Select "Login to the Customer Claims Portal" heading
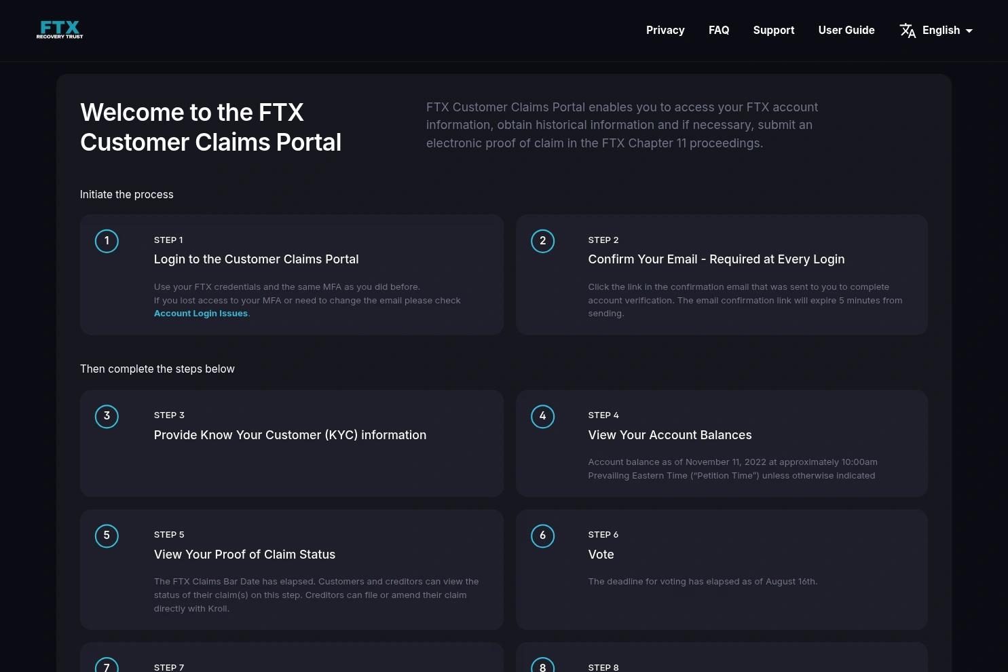This screenshot has height=672, width=1008. pyautogui.click(x=256, y=259)
